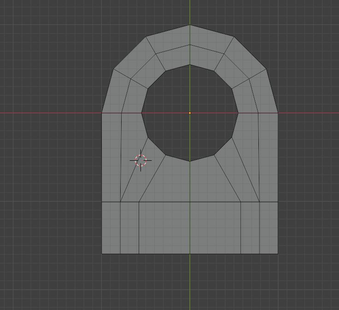This screenshot has height=310, width=339.
Task: Click the bottom-left corner vertex of the mesh
Action: click(102, 253)
